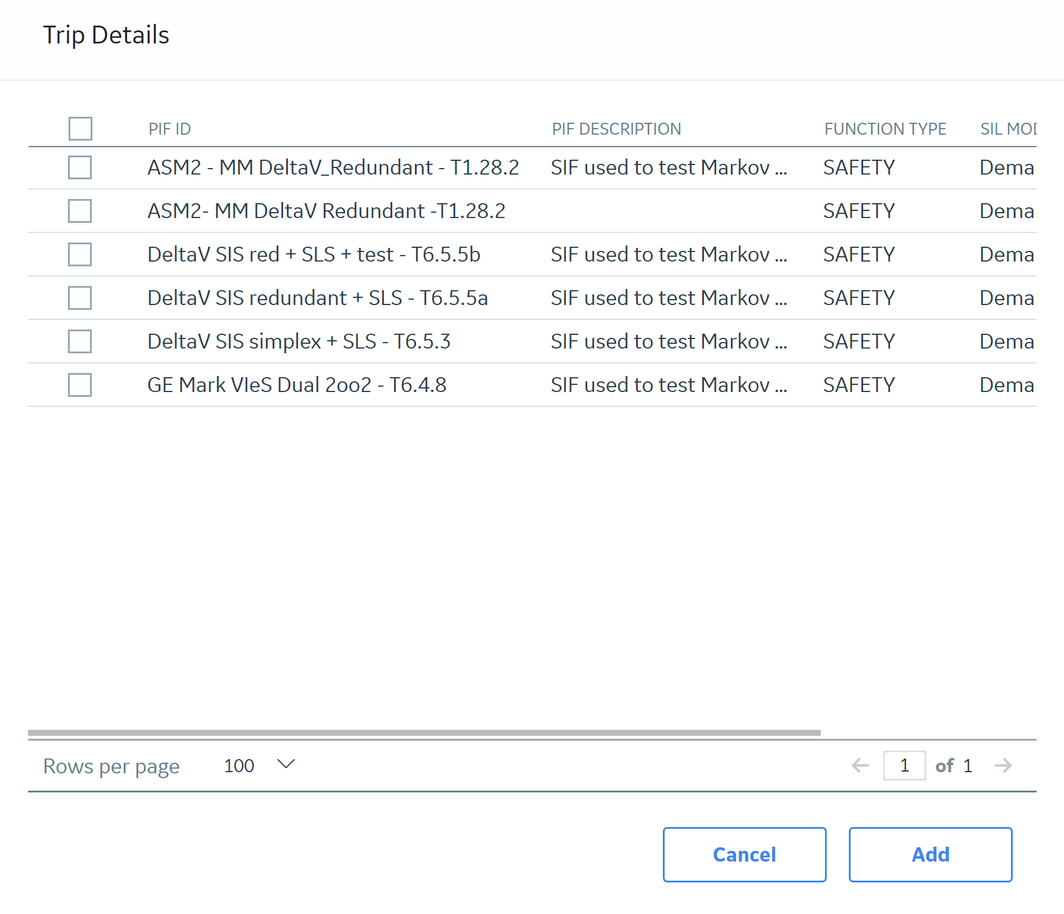The width and height of the screenshot is (1064, 914).
Task: Tick checkbox for DeltaV SIS redundant + SLS - T6.5.5a
Action: tap(80, 298)
